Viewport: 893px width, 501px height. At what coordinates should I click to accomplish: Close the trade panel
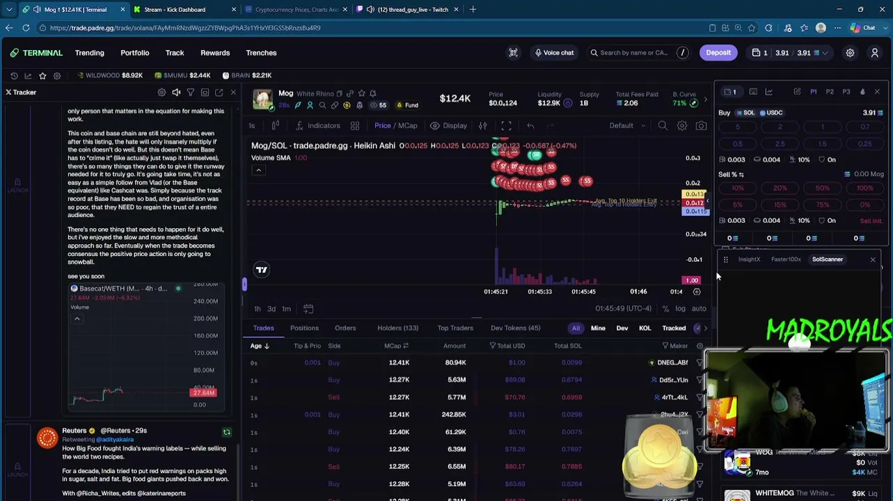pos(877,92)
